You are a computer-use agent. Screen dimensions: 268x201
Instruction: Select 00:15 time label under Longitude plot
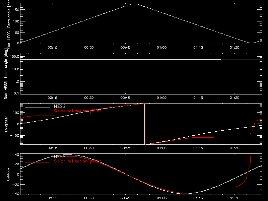pyautogui.click(x=53, y=148)
